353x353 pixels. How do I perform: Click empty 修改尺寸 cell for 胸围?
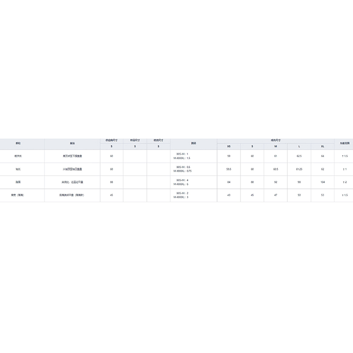[158, 182]
